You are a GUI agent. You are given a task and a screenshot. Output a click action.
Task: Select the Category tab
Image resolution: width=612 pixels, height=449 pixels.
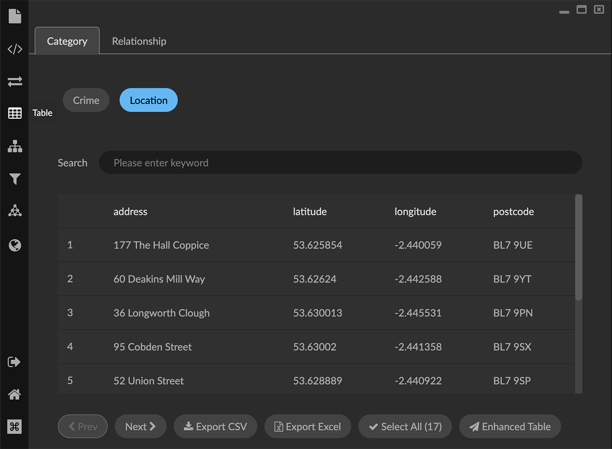(67, 41)
